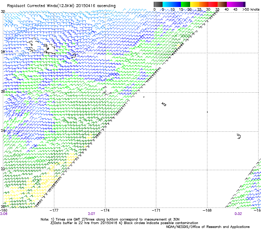The height and width of the screenshot is (229, 261).
Task: Click the longitude label -171
Action: pos(156,210)
